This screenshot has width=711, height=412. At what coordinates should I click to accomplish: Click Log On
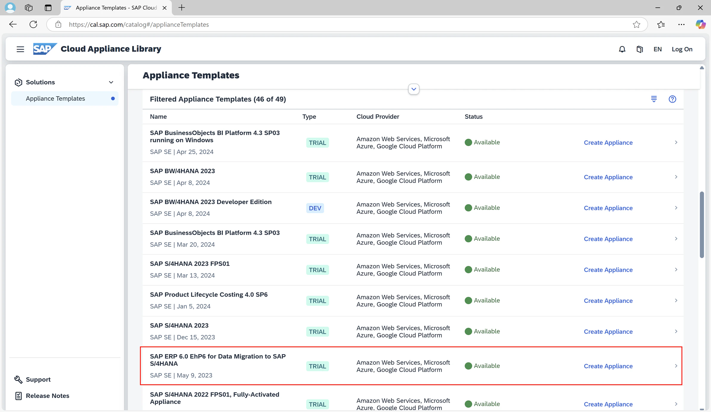pos(682,49)
